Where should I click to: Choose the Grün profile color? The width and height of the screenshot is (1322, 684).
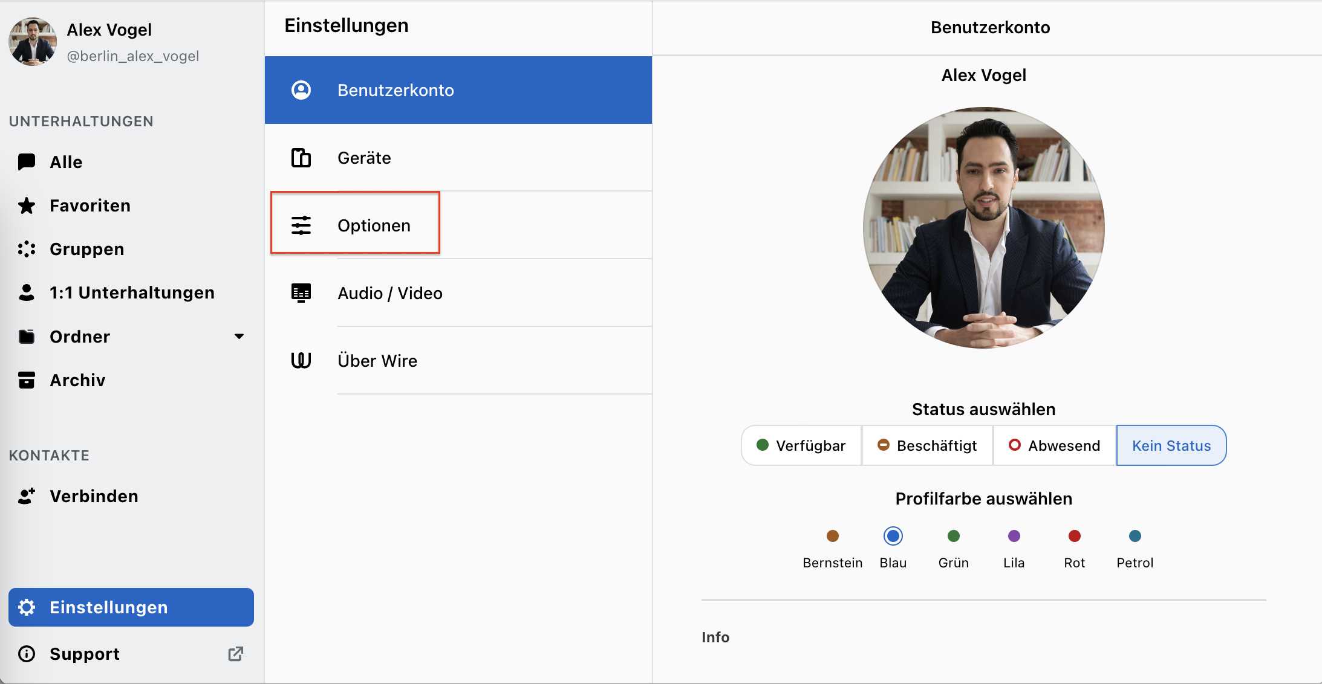[954, 536]
